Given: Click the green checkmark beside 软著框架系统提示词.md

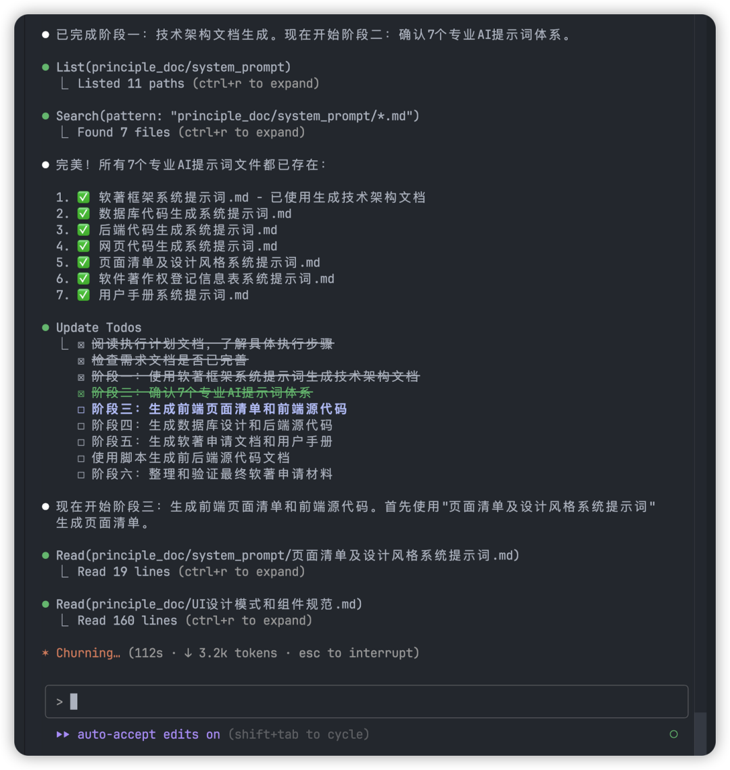Looking at the screenshot, I should tap(83, 197).
